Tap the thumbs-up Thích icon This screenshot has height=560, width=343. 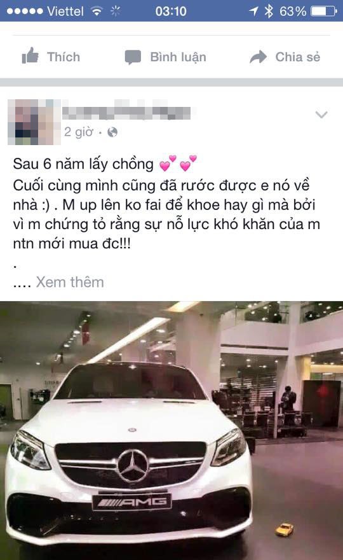(x=30, y=56)
